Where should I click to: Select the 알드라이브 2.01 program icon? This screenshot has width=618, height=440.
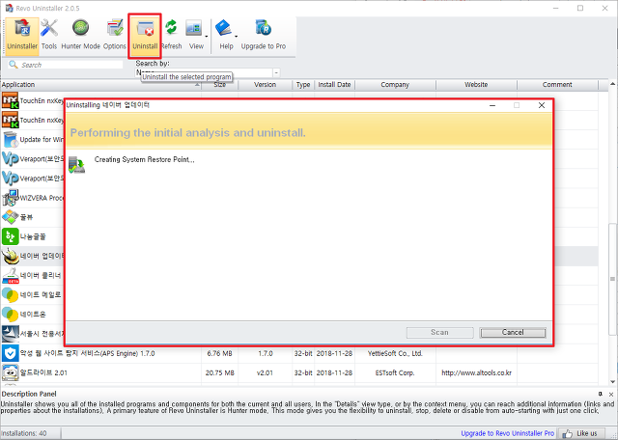point(10,372)
